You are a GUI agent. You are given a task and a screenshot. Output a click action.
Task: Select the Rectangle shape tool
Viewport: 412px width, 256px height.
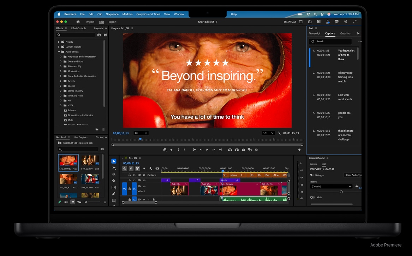(x=114, y=200)
